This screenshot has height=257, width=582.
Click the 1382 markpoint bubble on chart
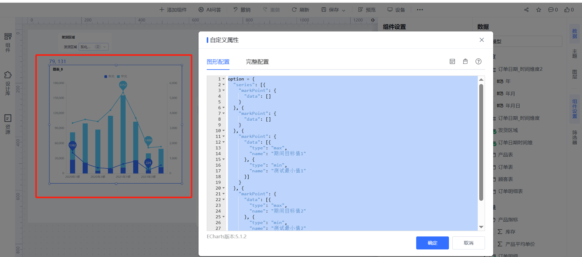[x=72, y=145]
